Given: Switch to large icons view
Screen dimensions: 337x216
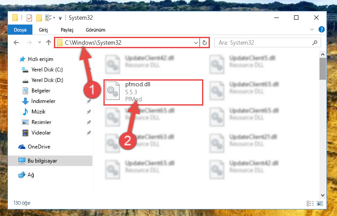Looking at the screenshot, I should 320,203.
